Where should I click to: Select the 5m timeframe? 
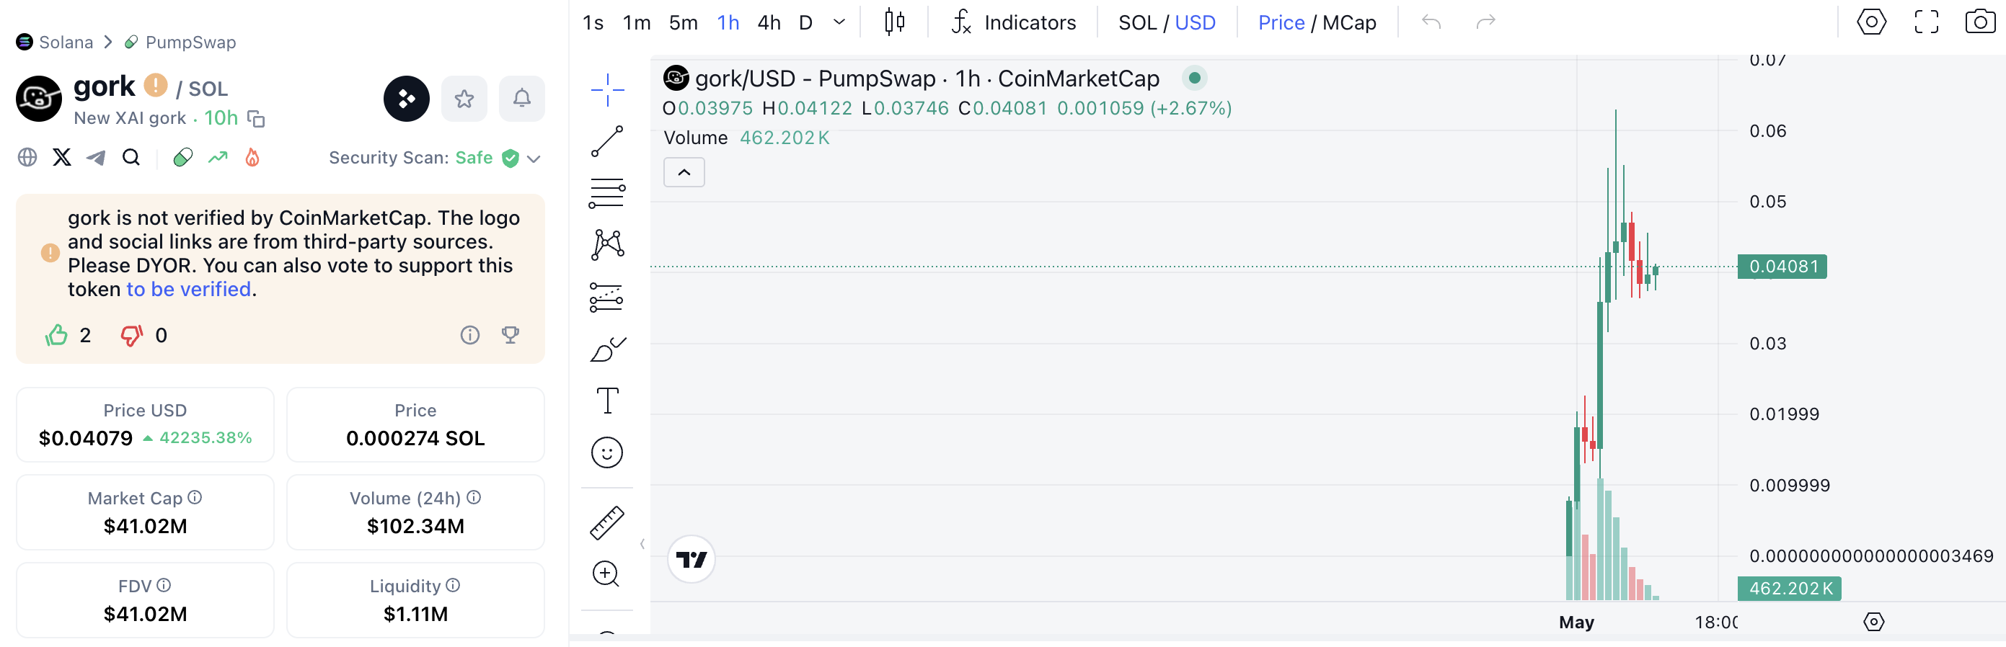tap(683, 22)
